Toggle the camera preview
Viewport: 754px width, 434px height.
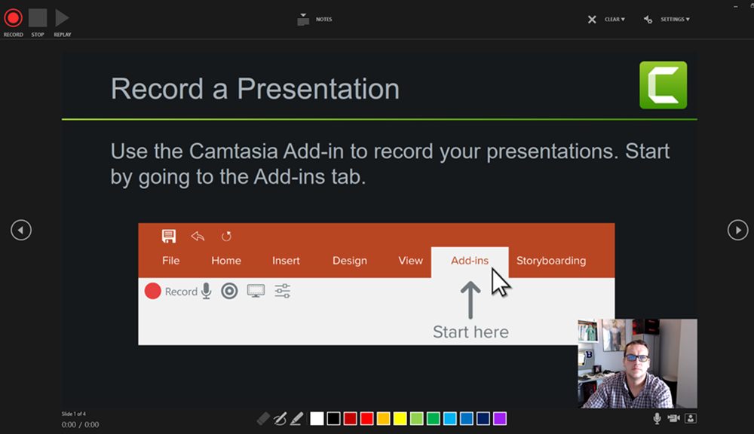(691, 419)
